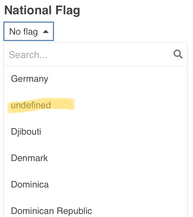This screenshot has height=217, width=193.
Task: Choose Djibouti in the dropdown list
Action: 95,132
